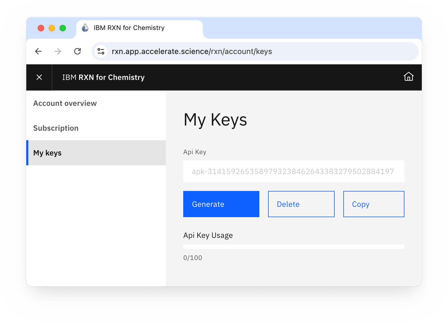
Task: Click the home icon in the header
Action: pyautogui.click(x=408, y=77)
